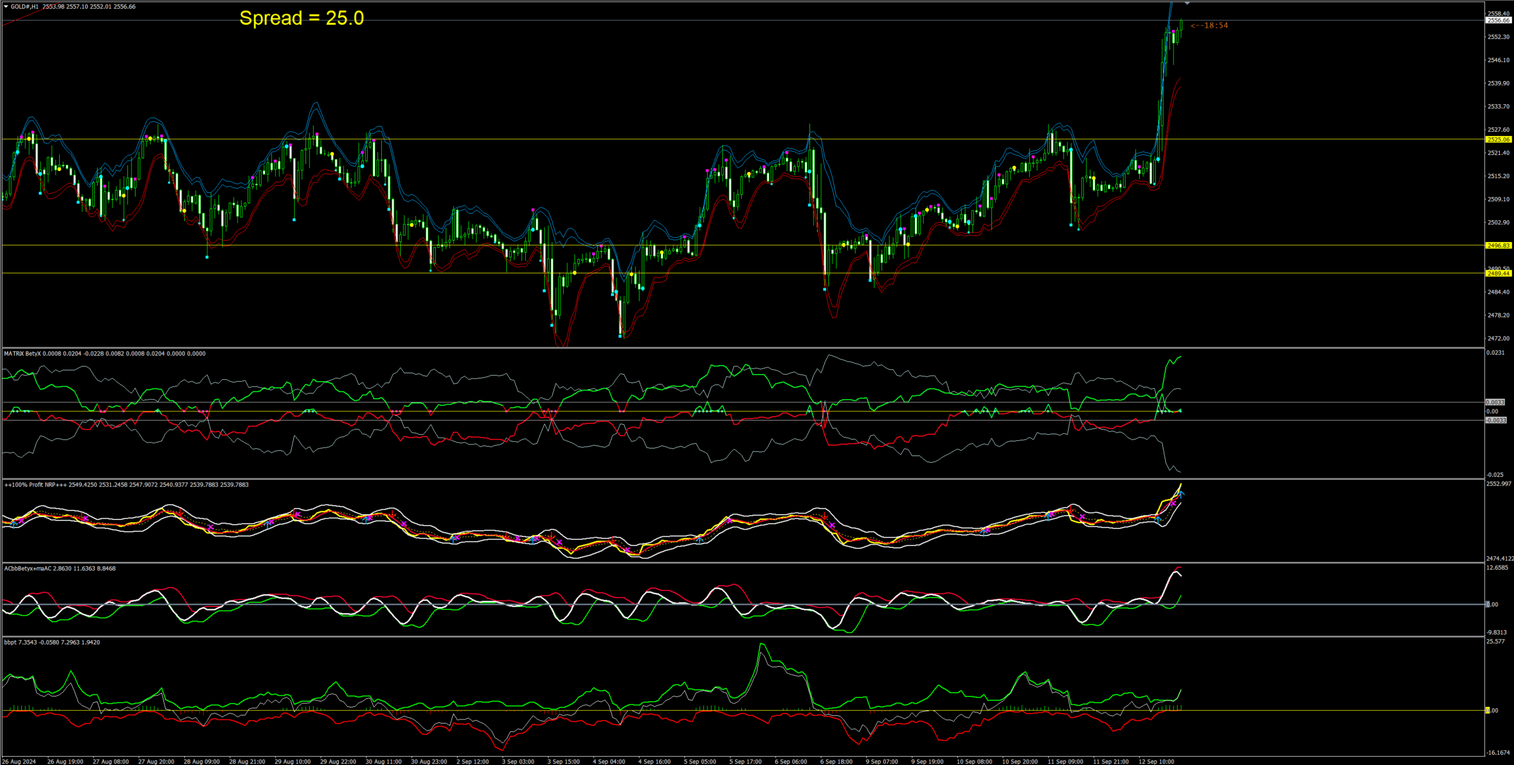Click the 5 Sep 17:00 time axis label
Viewport: 1514px width, 765px height.
point(745,761)
